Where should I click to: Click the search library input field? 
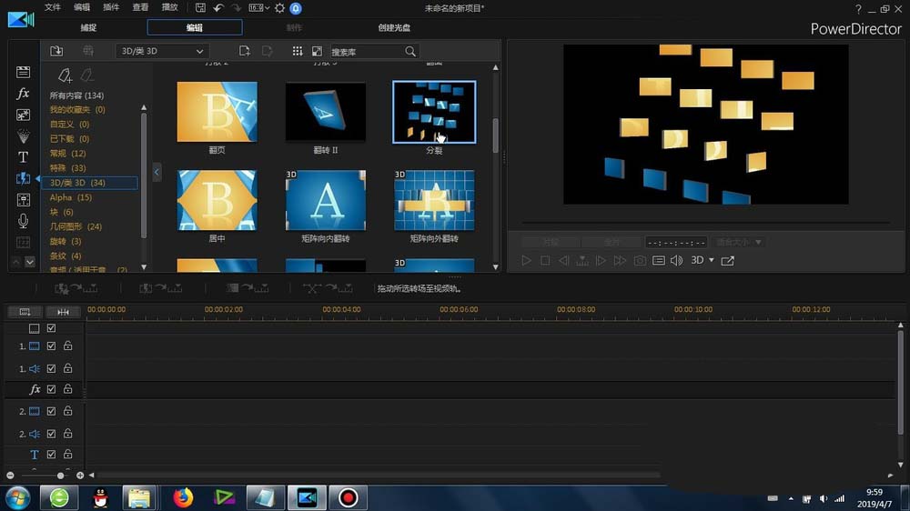point(367,52)
